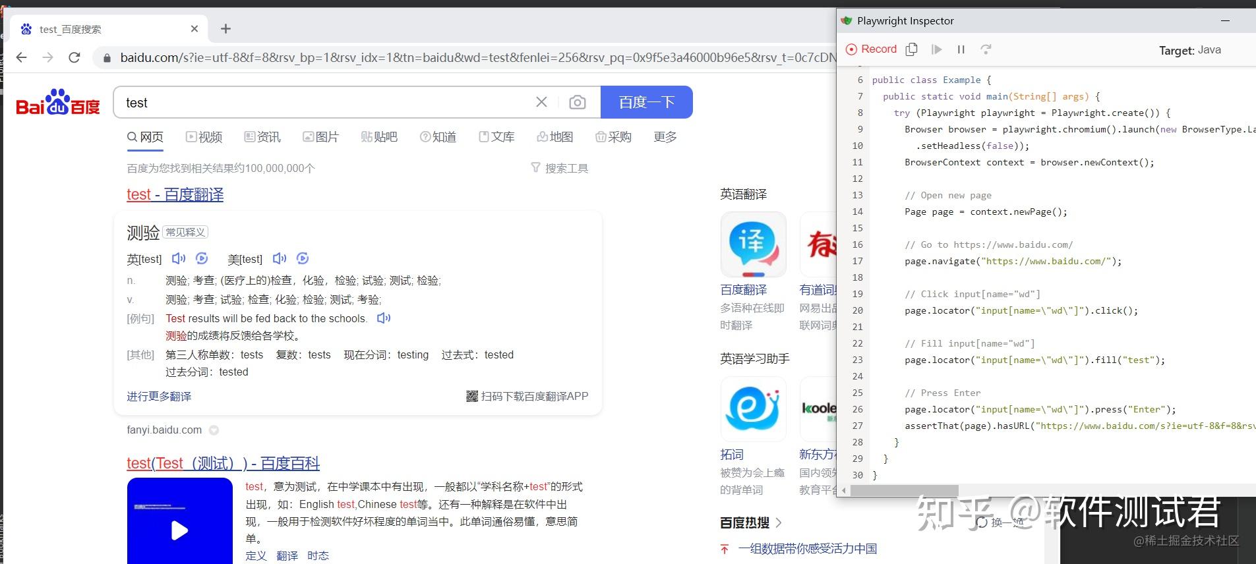Click the horizontal scrollbar in Inspector code
Image resolution: width=1256 pixels, height=564 pixels.
pyautogui.click(x=904, y=490)
